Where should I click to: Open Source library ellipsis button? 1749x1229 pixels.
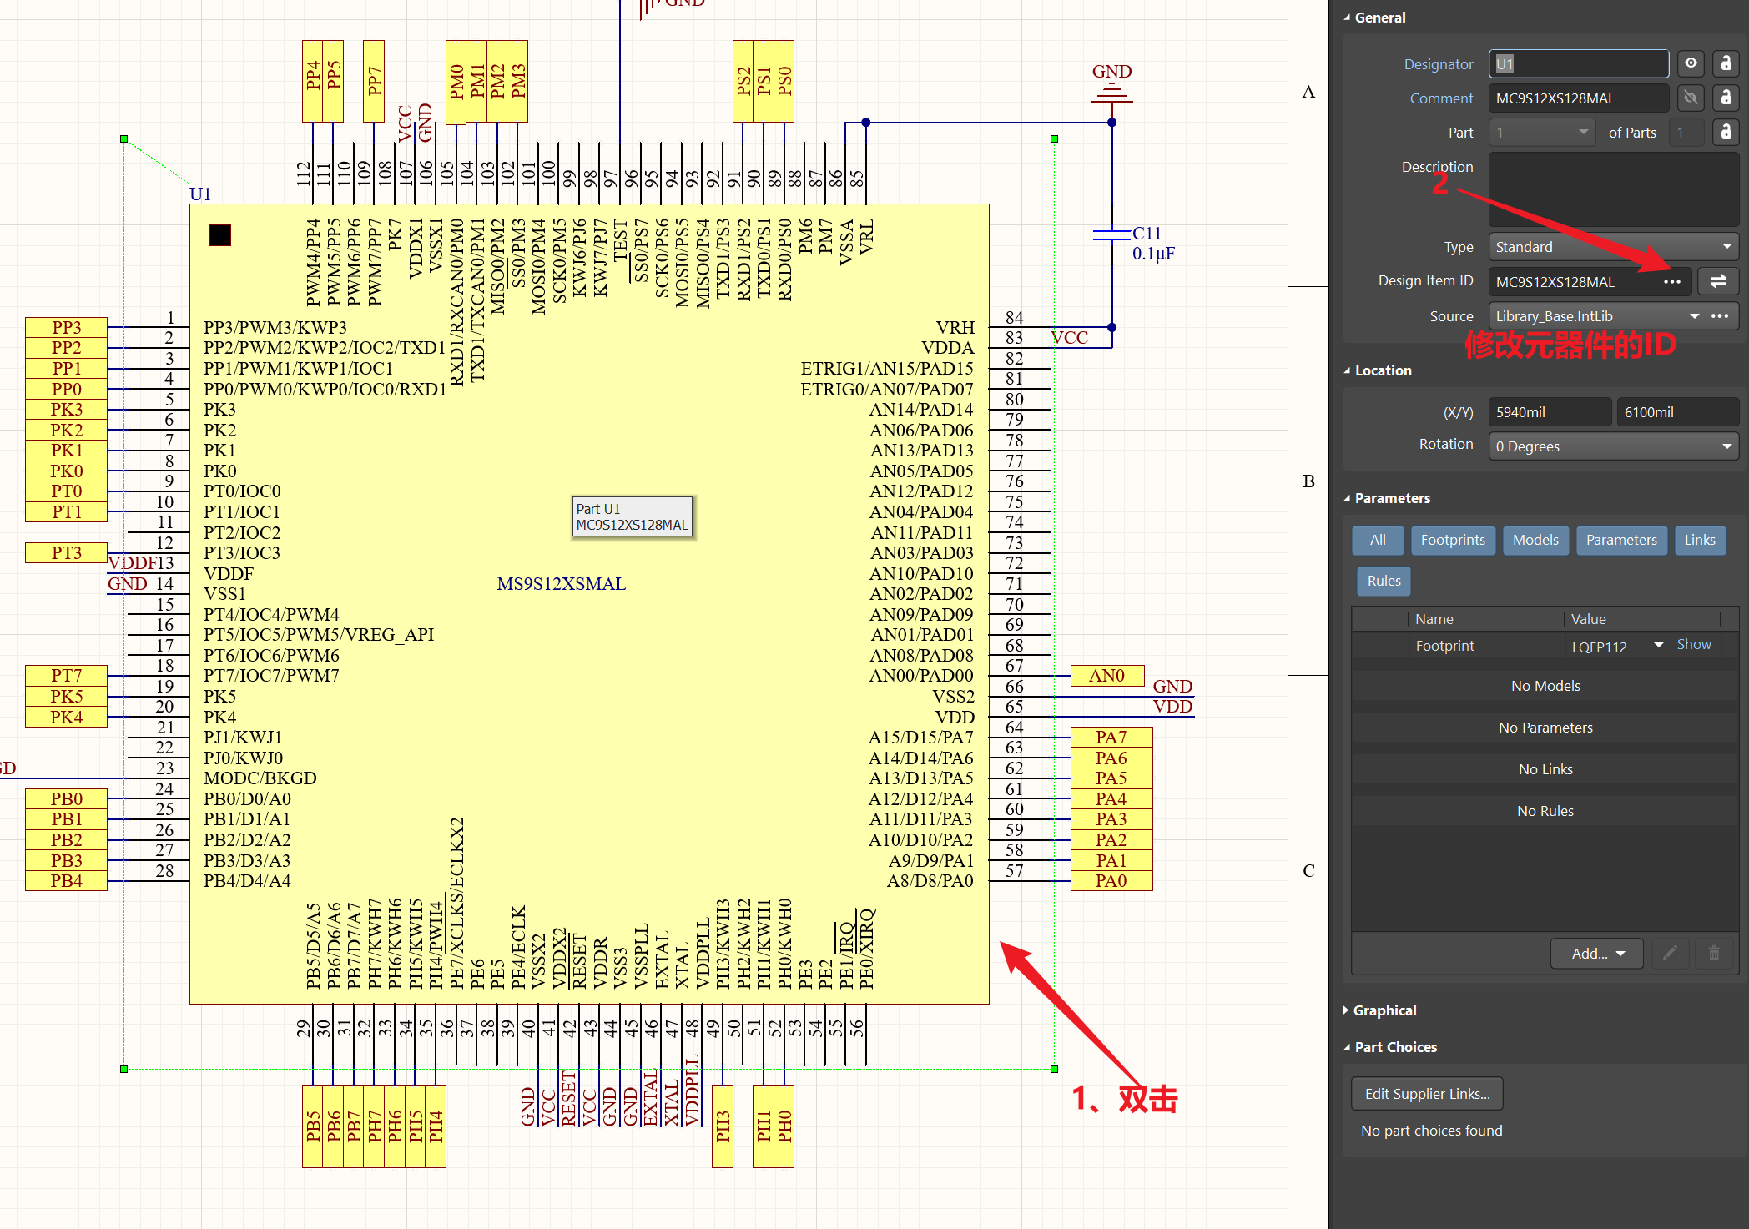pos(1720,316)
